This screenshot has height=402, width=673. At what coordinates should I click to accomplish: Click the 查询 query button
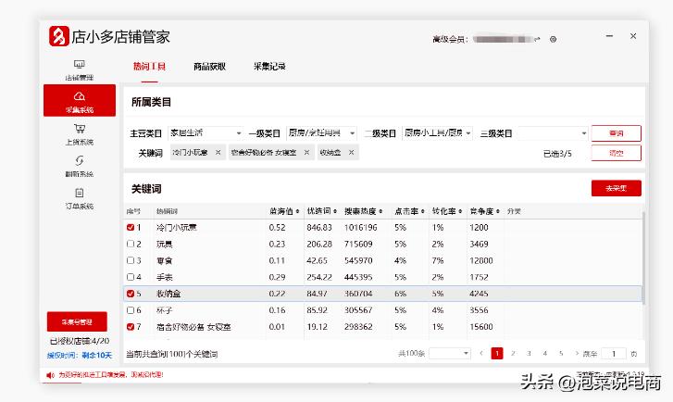pyautogui.click(x=616, y=133)
